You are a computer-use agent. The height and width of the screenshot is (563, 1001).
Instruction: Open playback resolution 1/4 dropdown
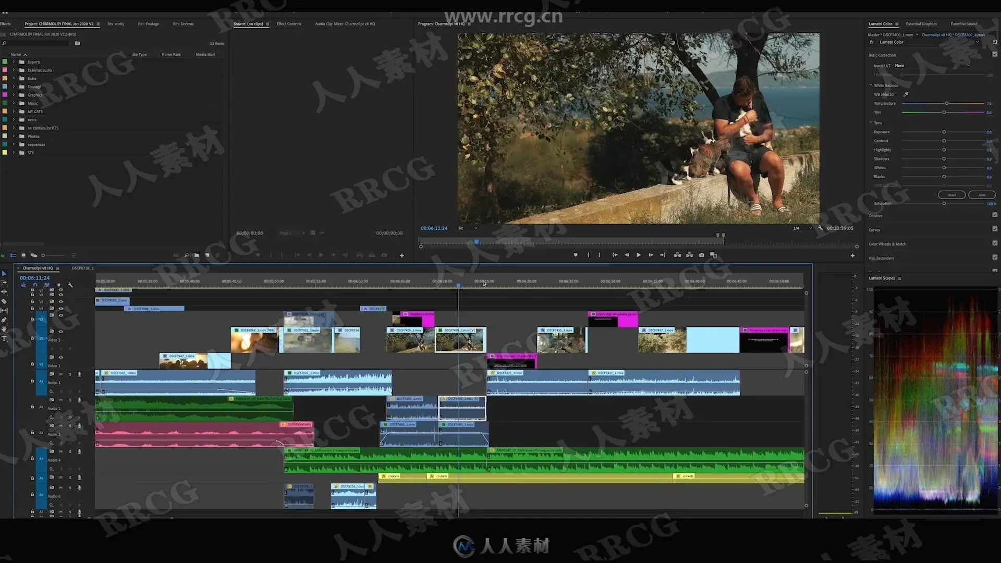(802, 228)
